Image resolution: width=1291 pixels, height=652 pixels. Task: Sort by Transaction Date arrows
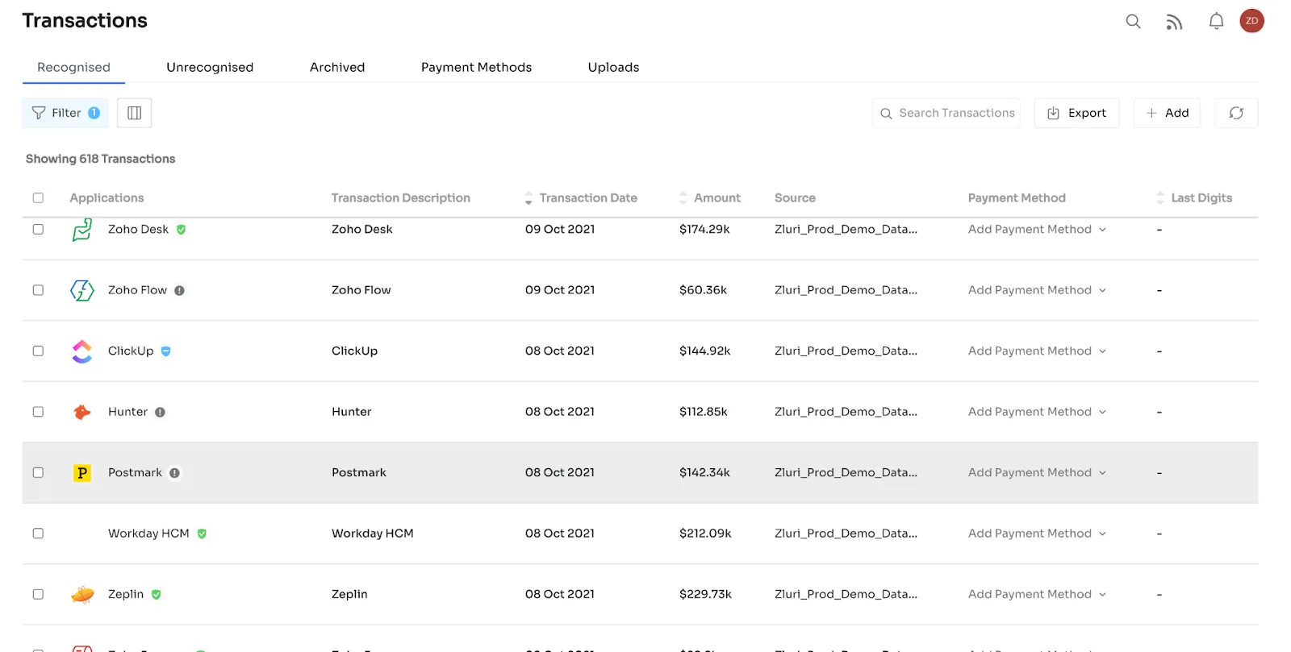[529, 198]
